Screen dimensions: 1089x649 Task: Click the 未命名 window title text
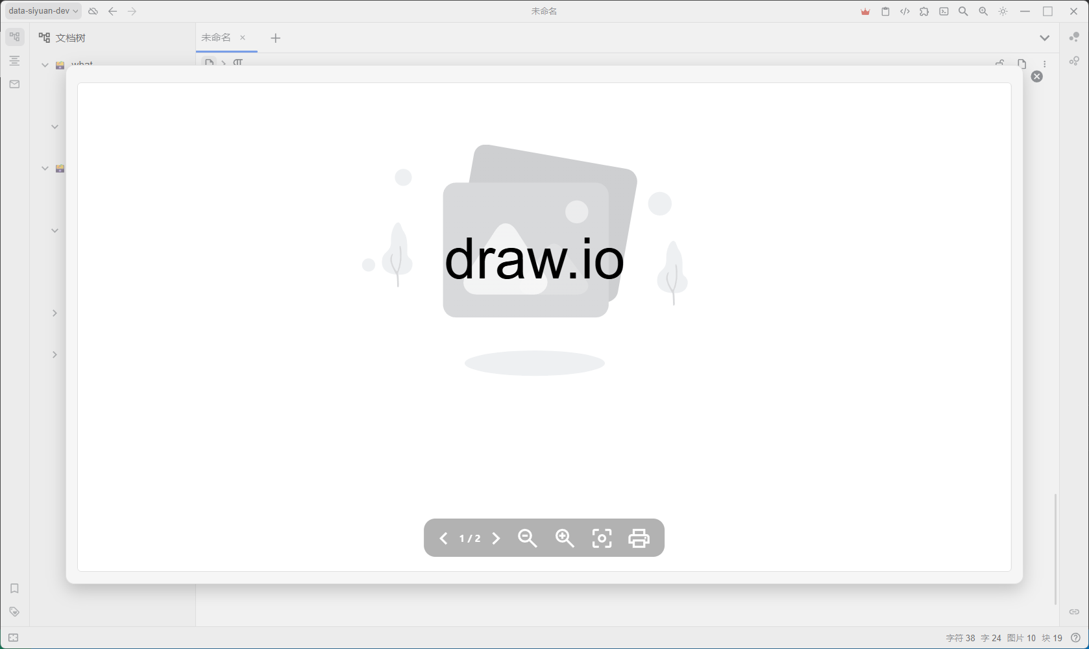544,11
